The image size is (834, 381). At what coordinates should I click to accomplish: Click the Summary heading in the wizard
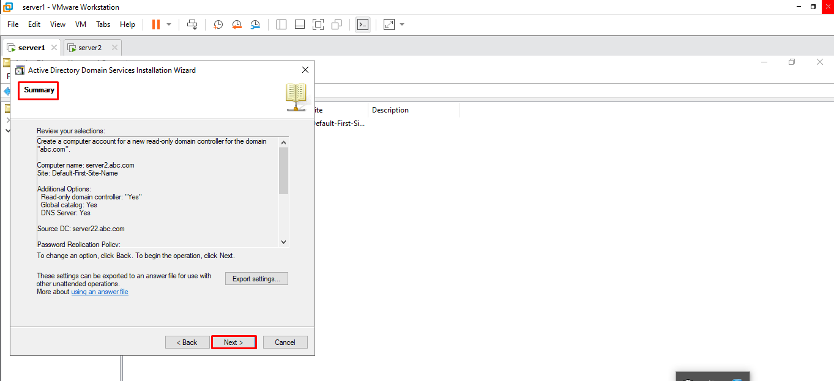(39, 90)
